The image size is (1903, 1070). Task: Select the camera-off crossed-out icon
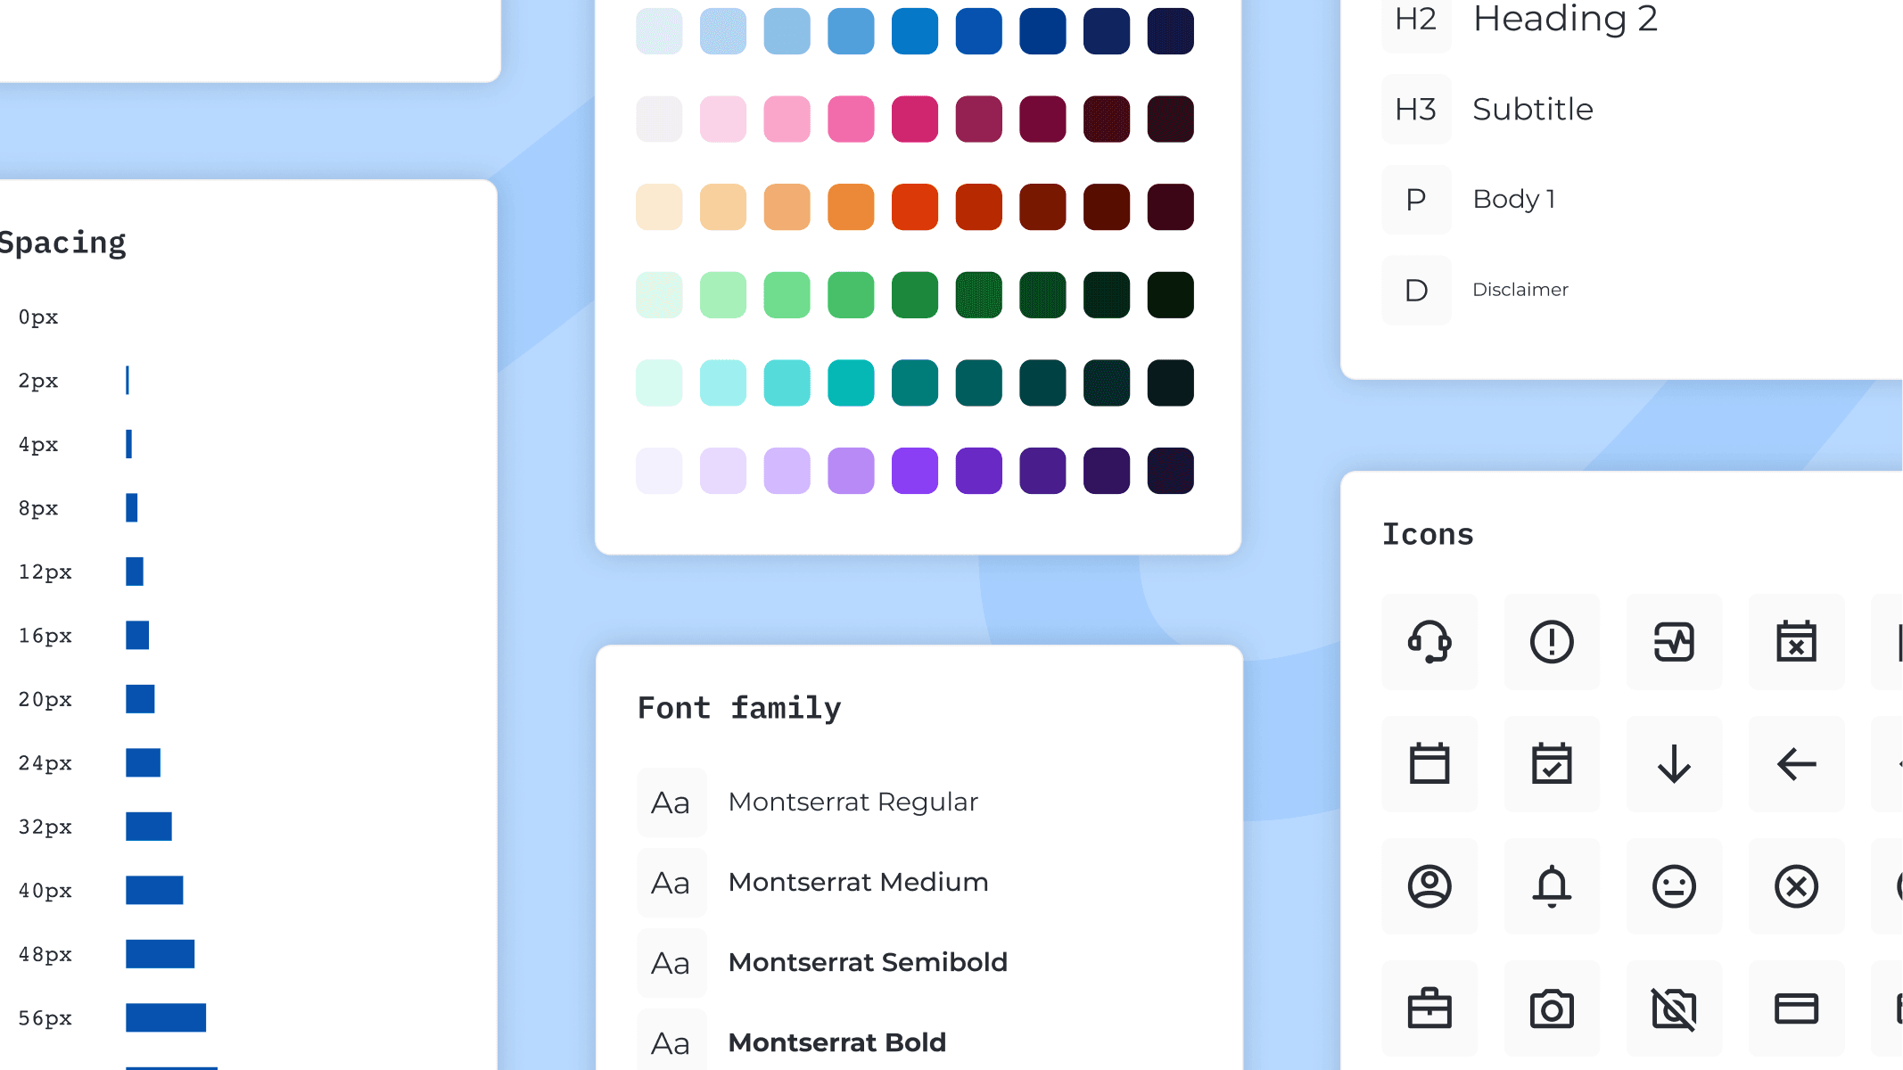pos(1674,1008)
